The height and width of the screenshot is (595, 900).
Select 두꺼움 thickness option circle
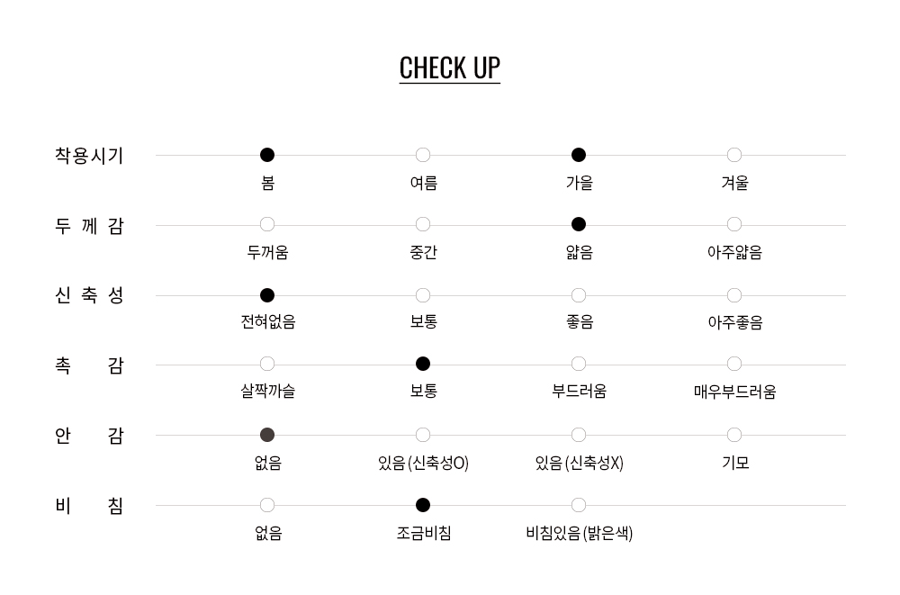tap(267, 224)
